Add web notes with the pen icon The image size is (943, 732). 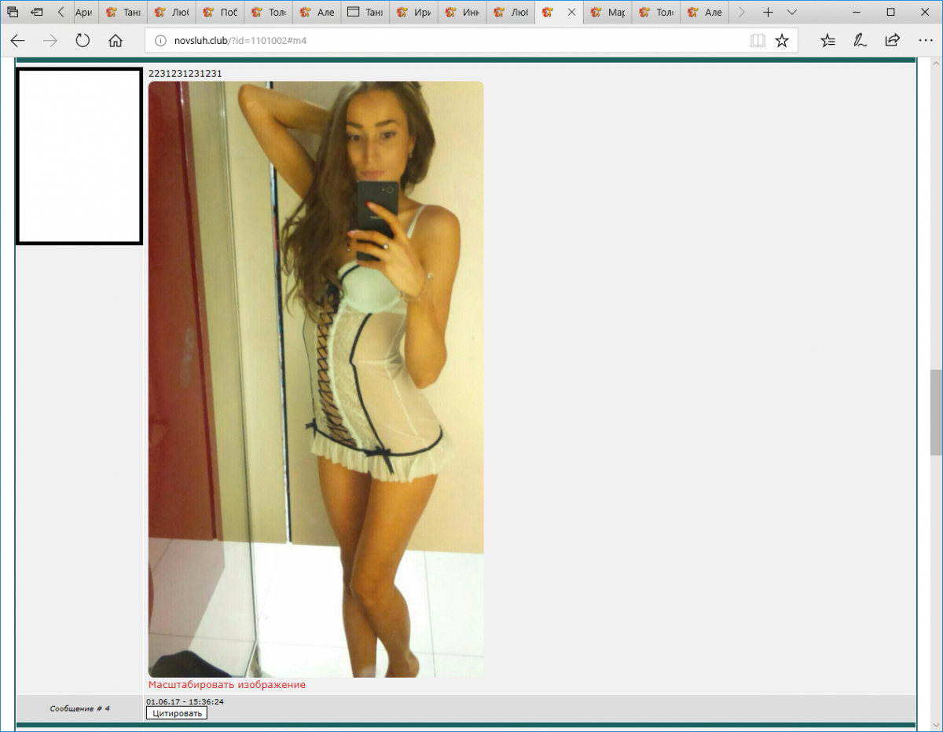tap(860, 41)
